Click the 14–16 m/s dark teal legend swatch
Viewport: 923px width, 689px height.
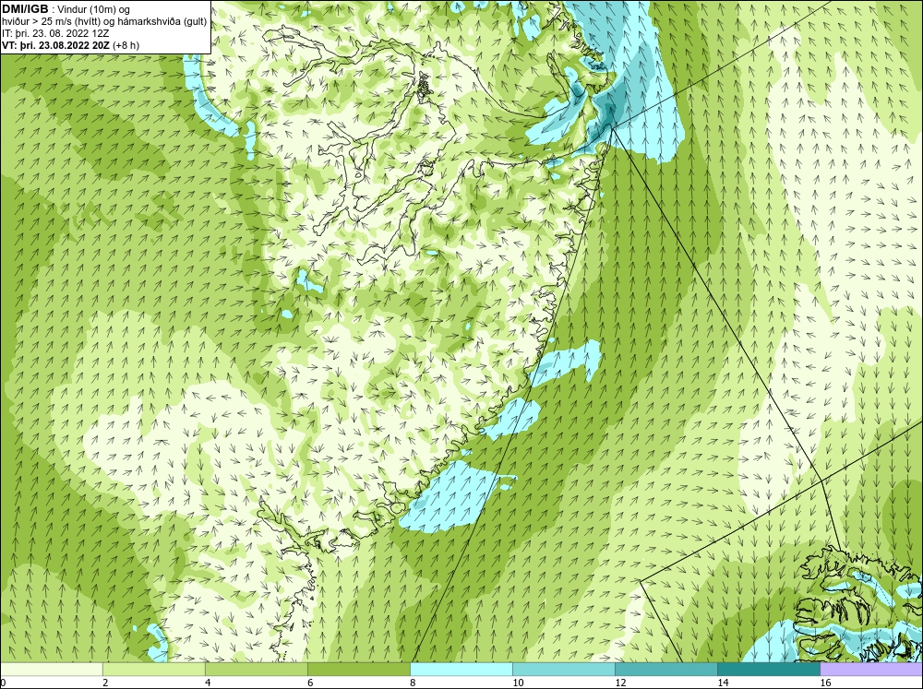click(768, 669)
